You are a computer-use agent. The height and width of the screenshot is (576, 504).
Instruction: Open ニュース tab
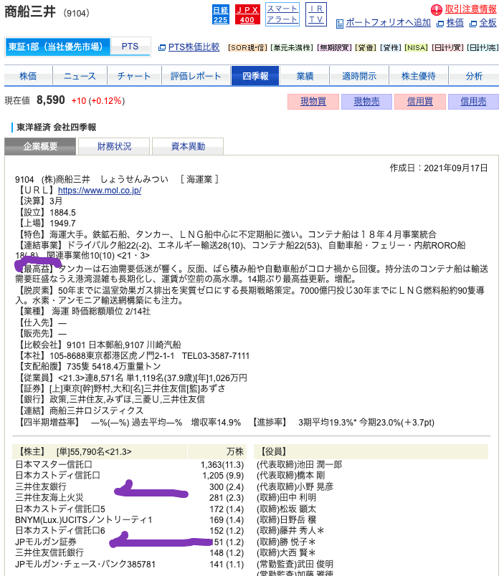(80, 76)
